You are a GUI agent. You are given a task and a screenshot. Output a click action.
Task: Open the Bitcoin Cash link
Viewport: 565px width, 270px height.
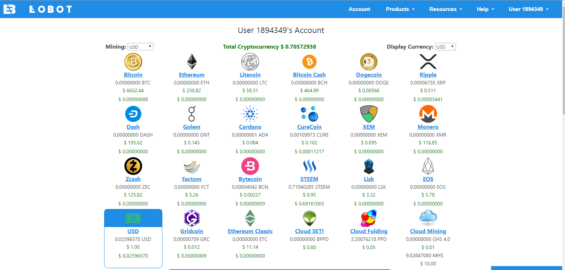(x=310, y=75)
